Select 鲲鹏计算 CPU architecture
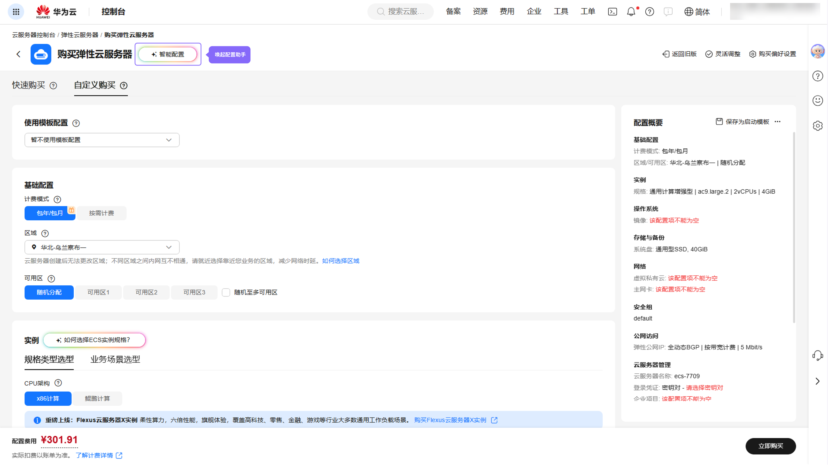 [97, 398]
